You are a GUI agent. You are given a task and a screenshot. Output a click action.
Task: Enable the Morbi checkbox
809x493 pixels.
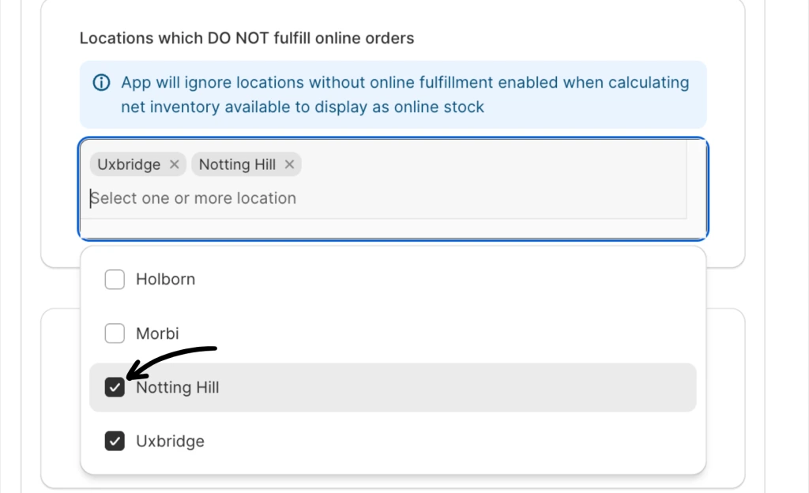[x=115, y=333]
